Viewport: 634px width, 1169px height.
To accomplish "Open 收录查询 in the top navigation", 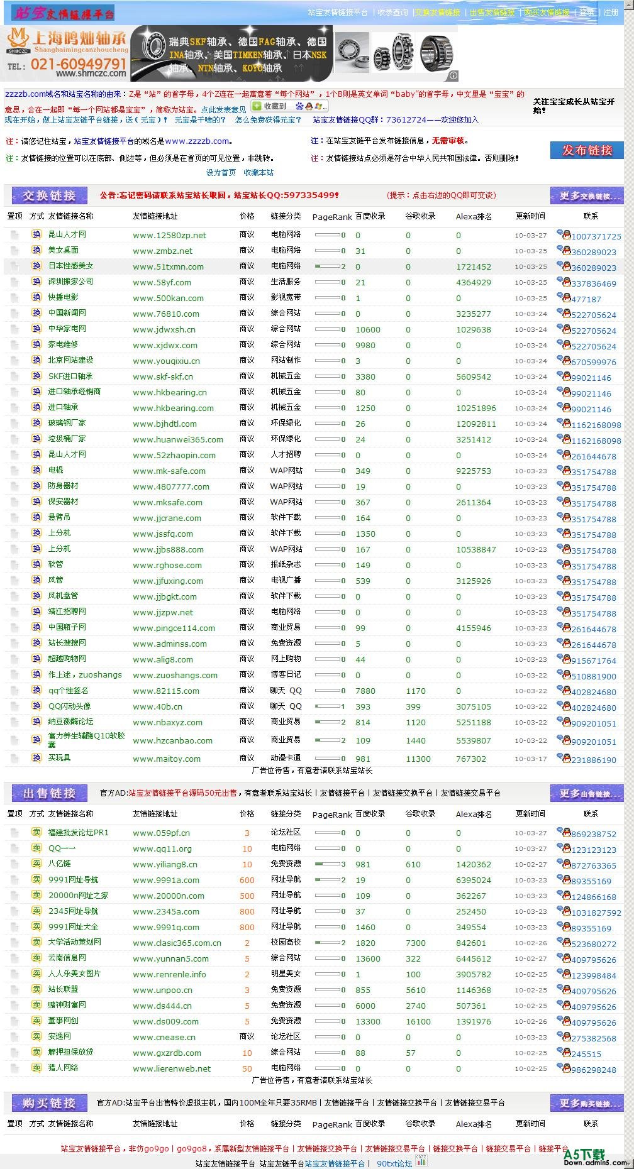I will pyautogui.click(x=392, y=12).
